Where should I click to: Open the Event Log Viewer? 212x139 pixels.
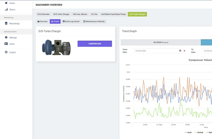(x=71, y=21)
